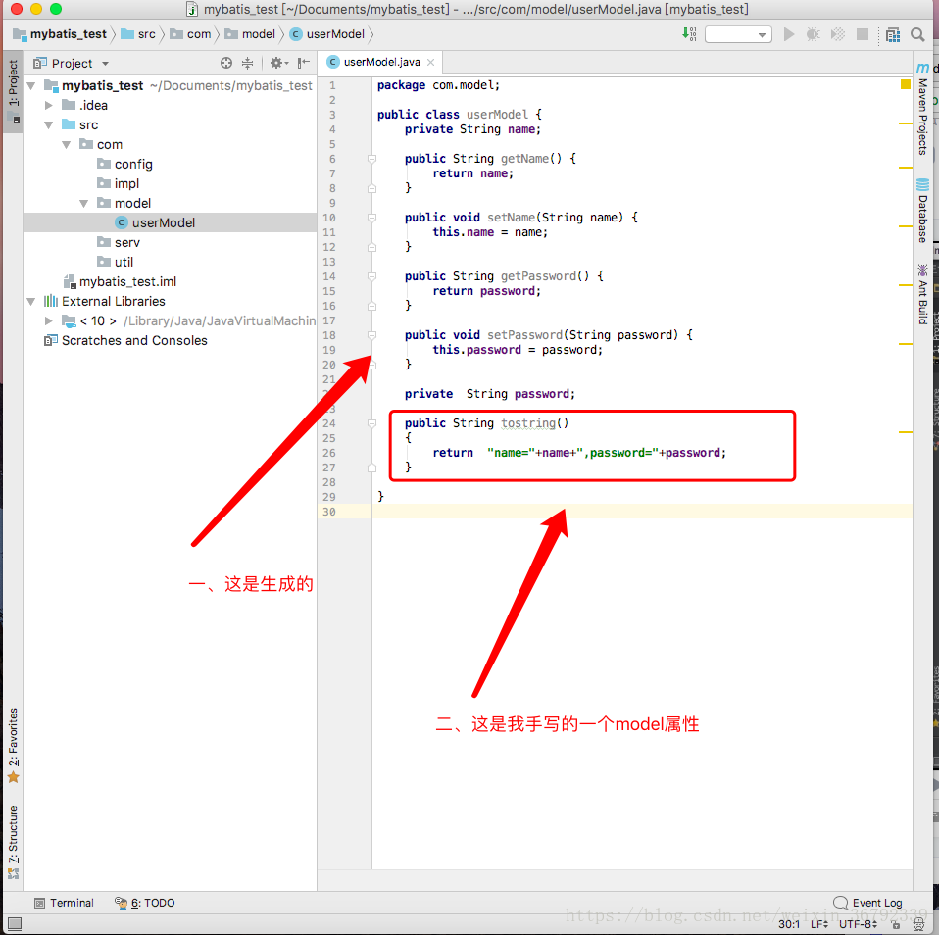Click the green Run button

(x=789, y=34)
